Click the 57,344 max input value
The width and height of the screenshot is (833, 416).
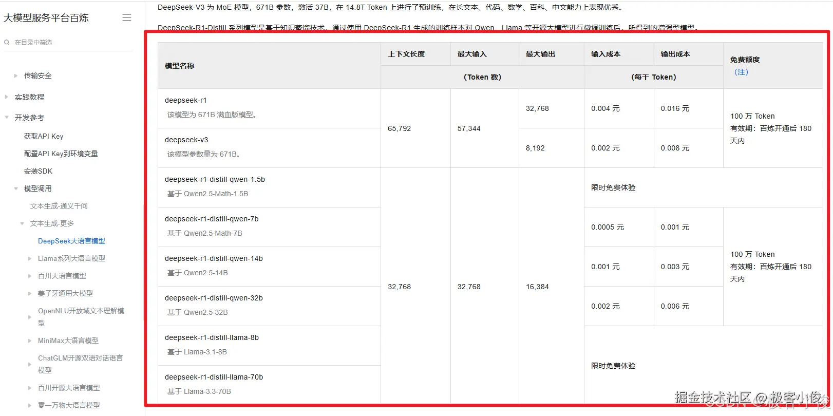(469, 128)
